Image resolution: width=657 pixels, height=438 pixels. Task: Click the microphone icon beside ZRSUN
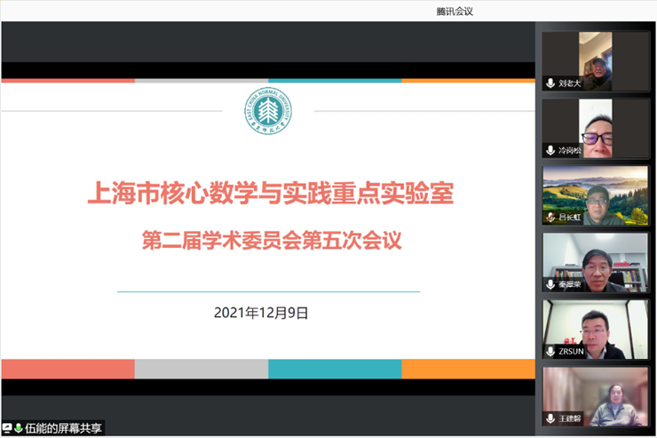[550, 351]
